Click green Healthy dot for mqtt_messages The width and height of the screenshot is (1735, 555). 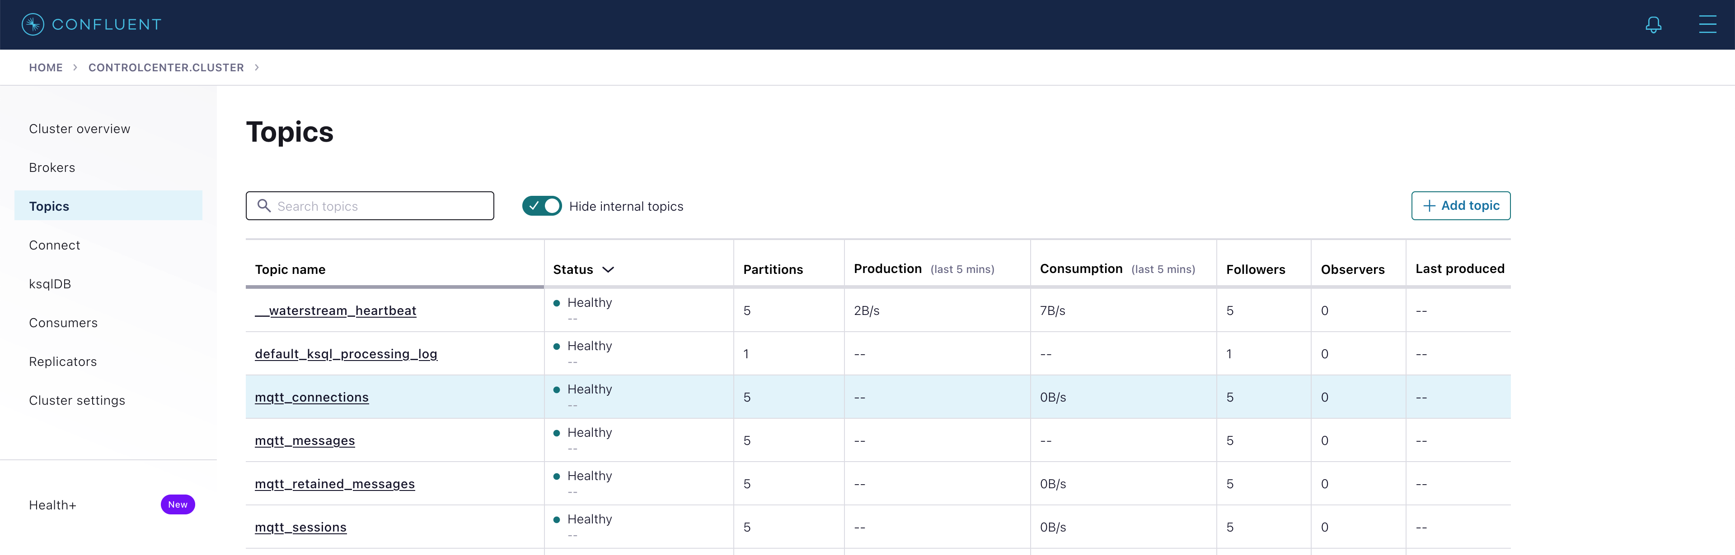pos(556,433)
